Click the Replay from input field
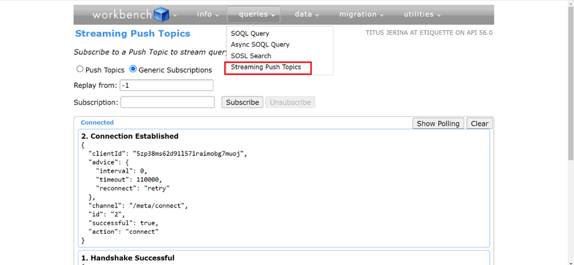 click(x=167, y=85)
